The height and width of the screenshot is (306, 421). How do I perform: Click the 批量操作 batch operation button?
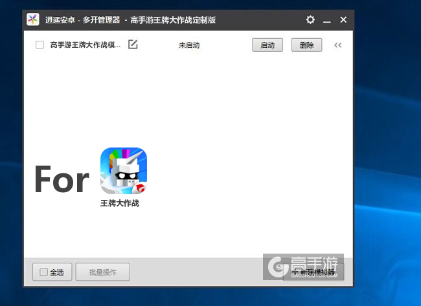(x=103, y=272)
